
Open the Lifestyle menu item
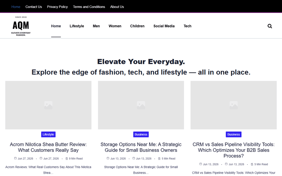[77, 26]
